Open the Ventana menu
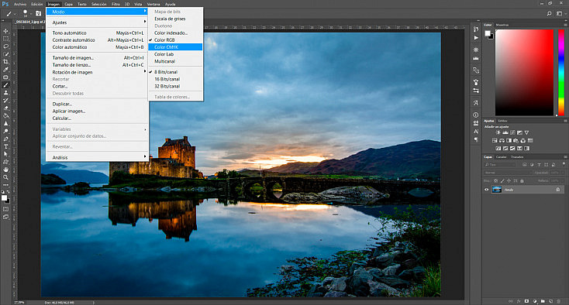This screenshot has height=305, width=569. coord(153,4)
